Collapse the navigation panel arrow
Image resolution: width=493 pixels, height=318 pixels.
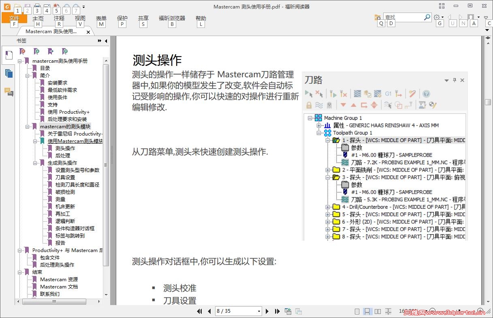106,41
